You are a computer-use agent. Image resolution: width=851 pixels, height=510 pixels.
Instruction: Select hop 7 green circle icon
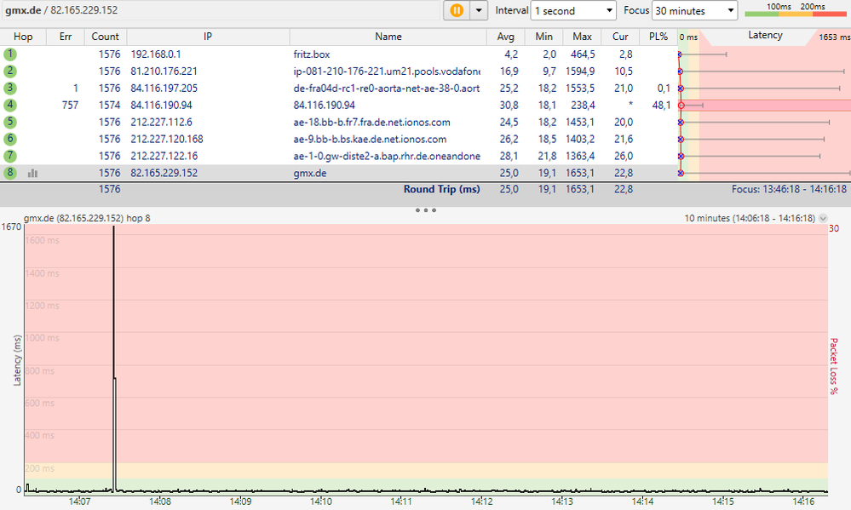(9, 156)
